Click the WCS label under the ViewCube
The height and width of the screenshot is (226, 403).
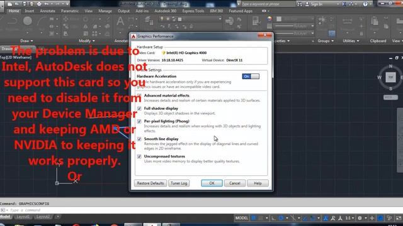390,97
